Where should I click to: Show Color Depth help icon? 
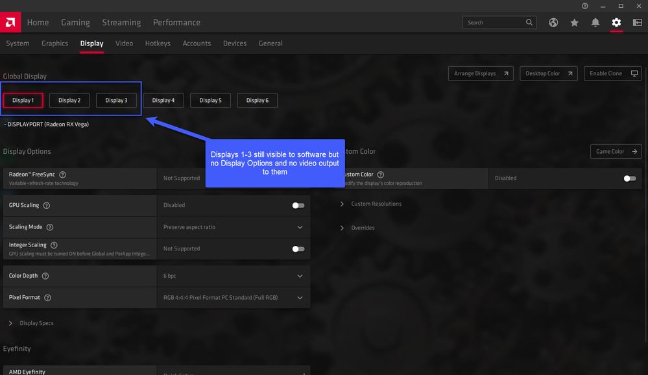tap(45, 276)
